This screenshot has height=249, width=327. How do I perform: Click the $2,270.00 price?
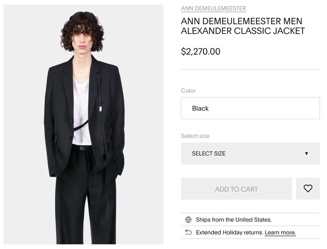200,51
